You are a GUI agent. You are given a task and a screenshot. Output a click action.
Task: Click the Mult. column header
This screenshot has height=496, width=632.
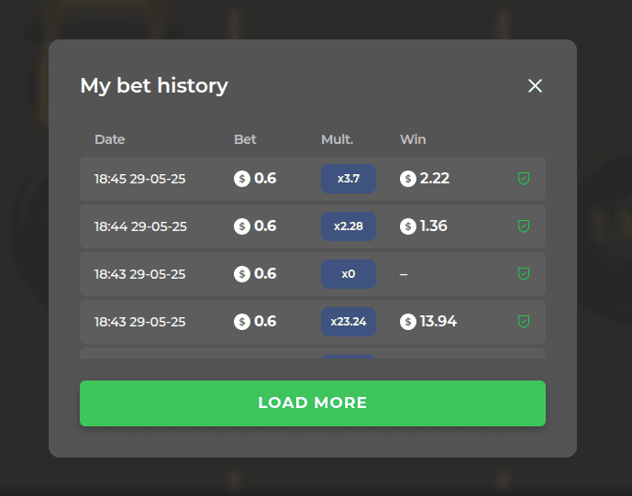pyautogui.click(x=337, y=139)
